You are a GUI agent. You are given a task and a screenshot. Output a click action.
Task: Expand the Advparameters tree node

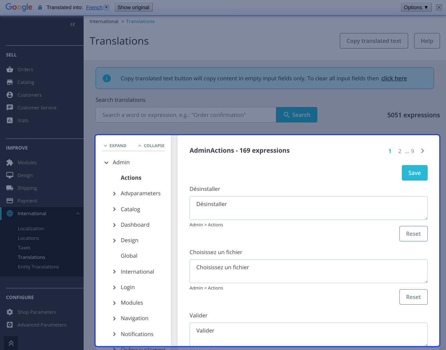pos(114,193)
